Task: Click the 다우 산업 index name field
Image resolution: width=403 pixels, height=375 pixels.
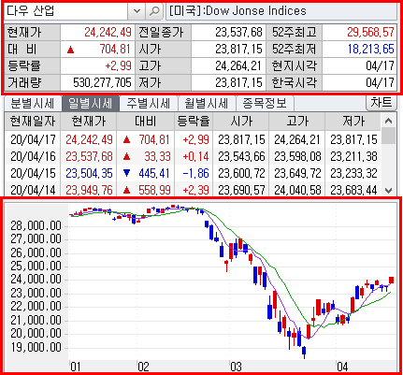Action: click(x=66, y=11)
